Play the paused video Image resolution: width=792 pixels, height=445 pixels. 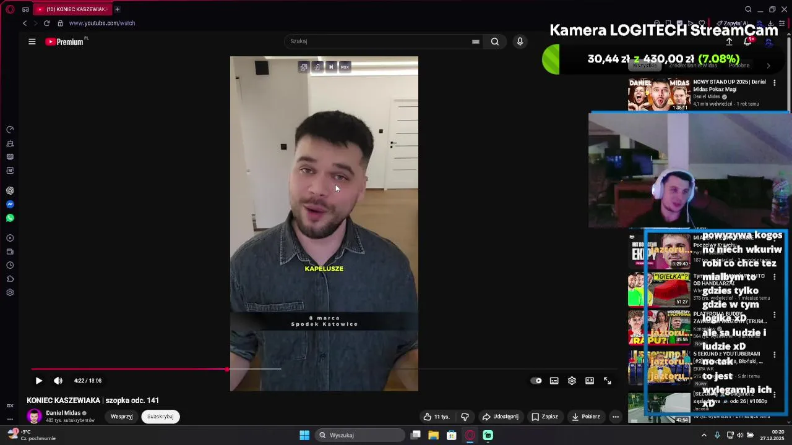[38, 381]
